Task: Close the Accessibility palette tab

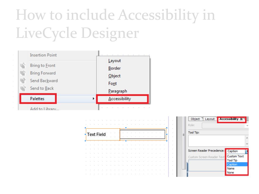Action: pos(241,119)
